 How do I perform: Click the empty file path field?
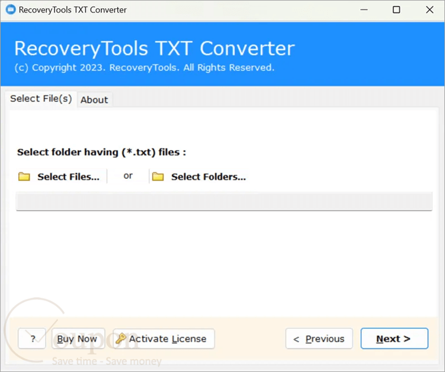point(224,201)
